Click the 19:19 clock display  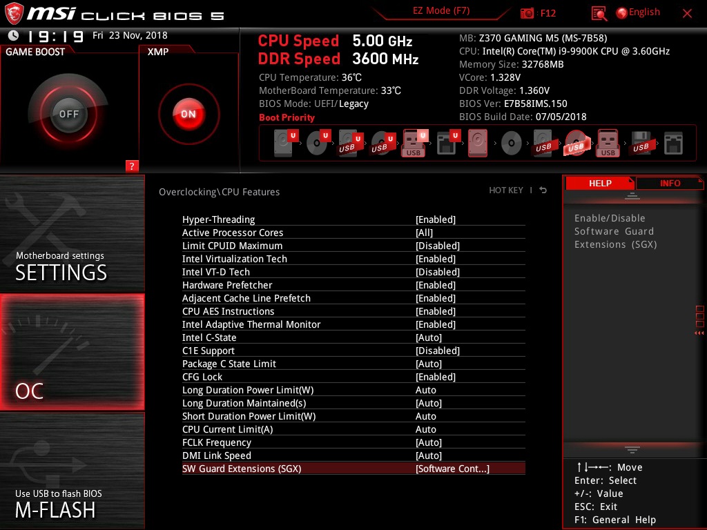56,36
